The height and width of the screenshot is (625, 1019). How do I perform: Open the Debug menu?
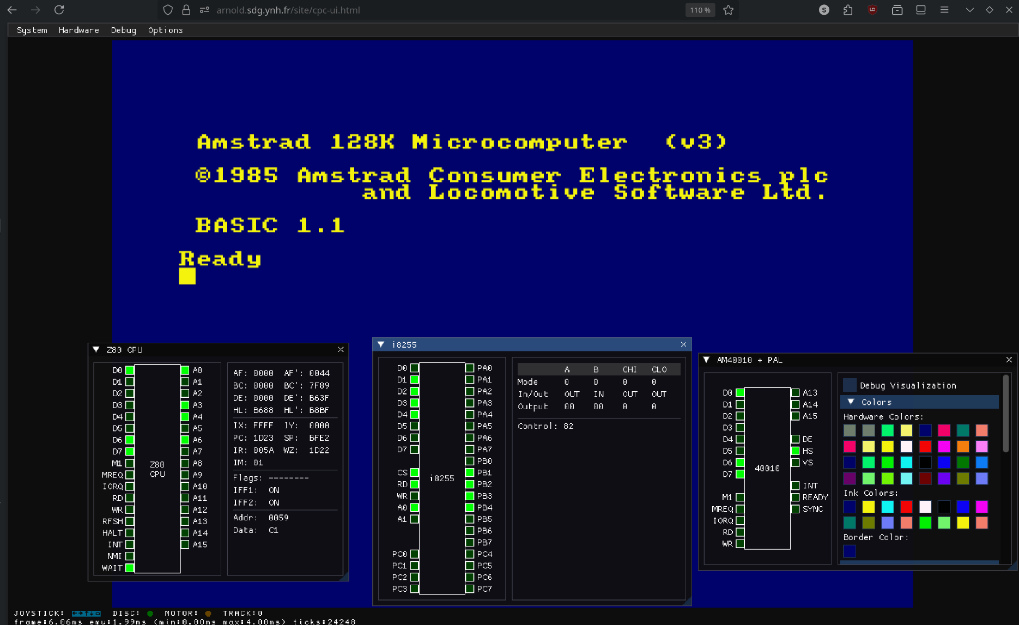click(x=124, y=31)
